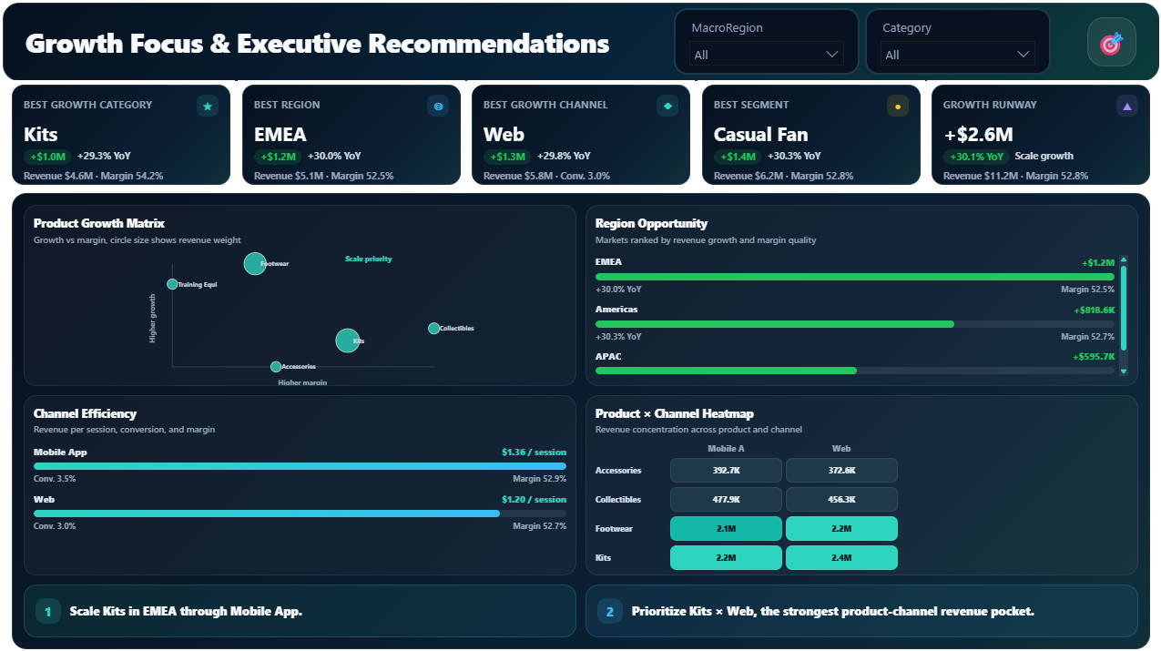Open the Category dropdown
Image resolution: width=1161 pixels, height=651 pixels.
pos(957,55)
